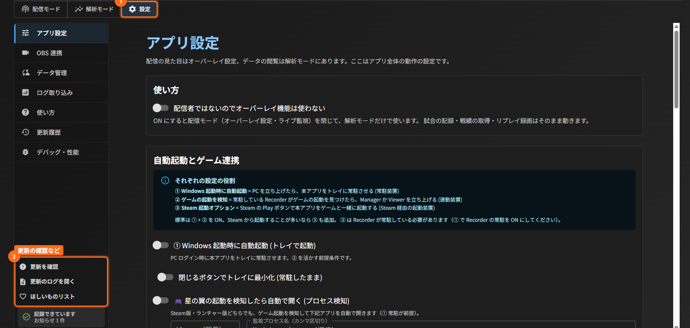Enable ① Windows 起動時に自動起動 toggle

click(x=160, y=245)
